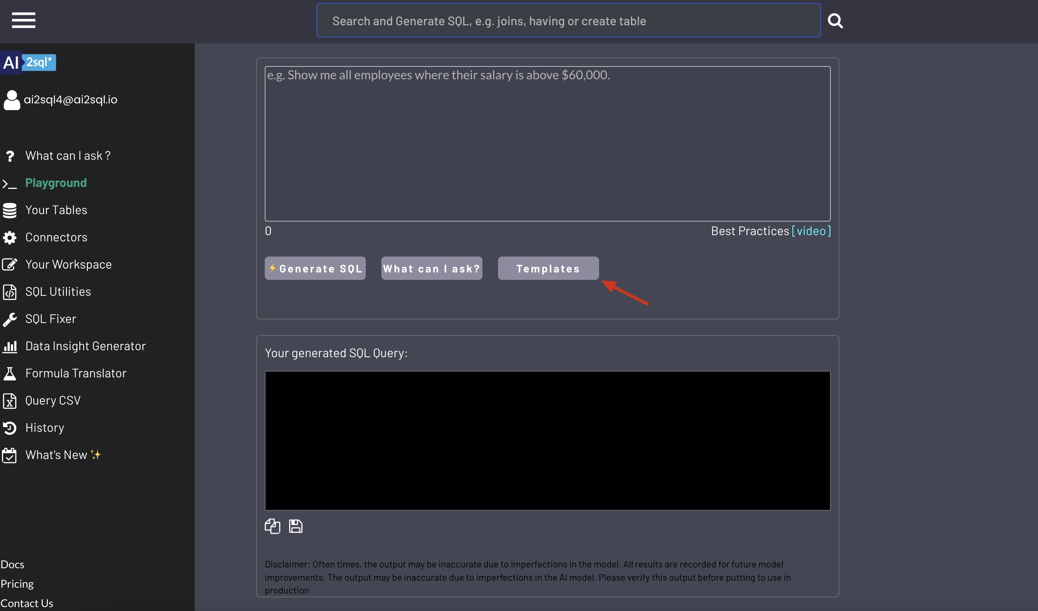Save query using the floppy disk icon

[295, 526]
